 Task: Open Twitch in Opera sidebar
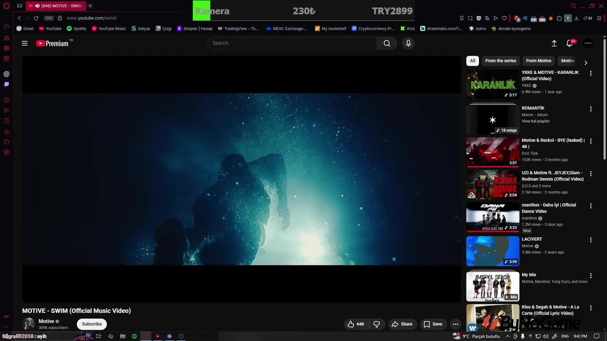point(6,84)
